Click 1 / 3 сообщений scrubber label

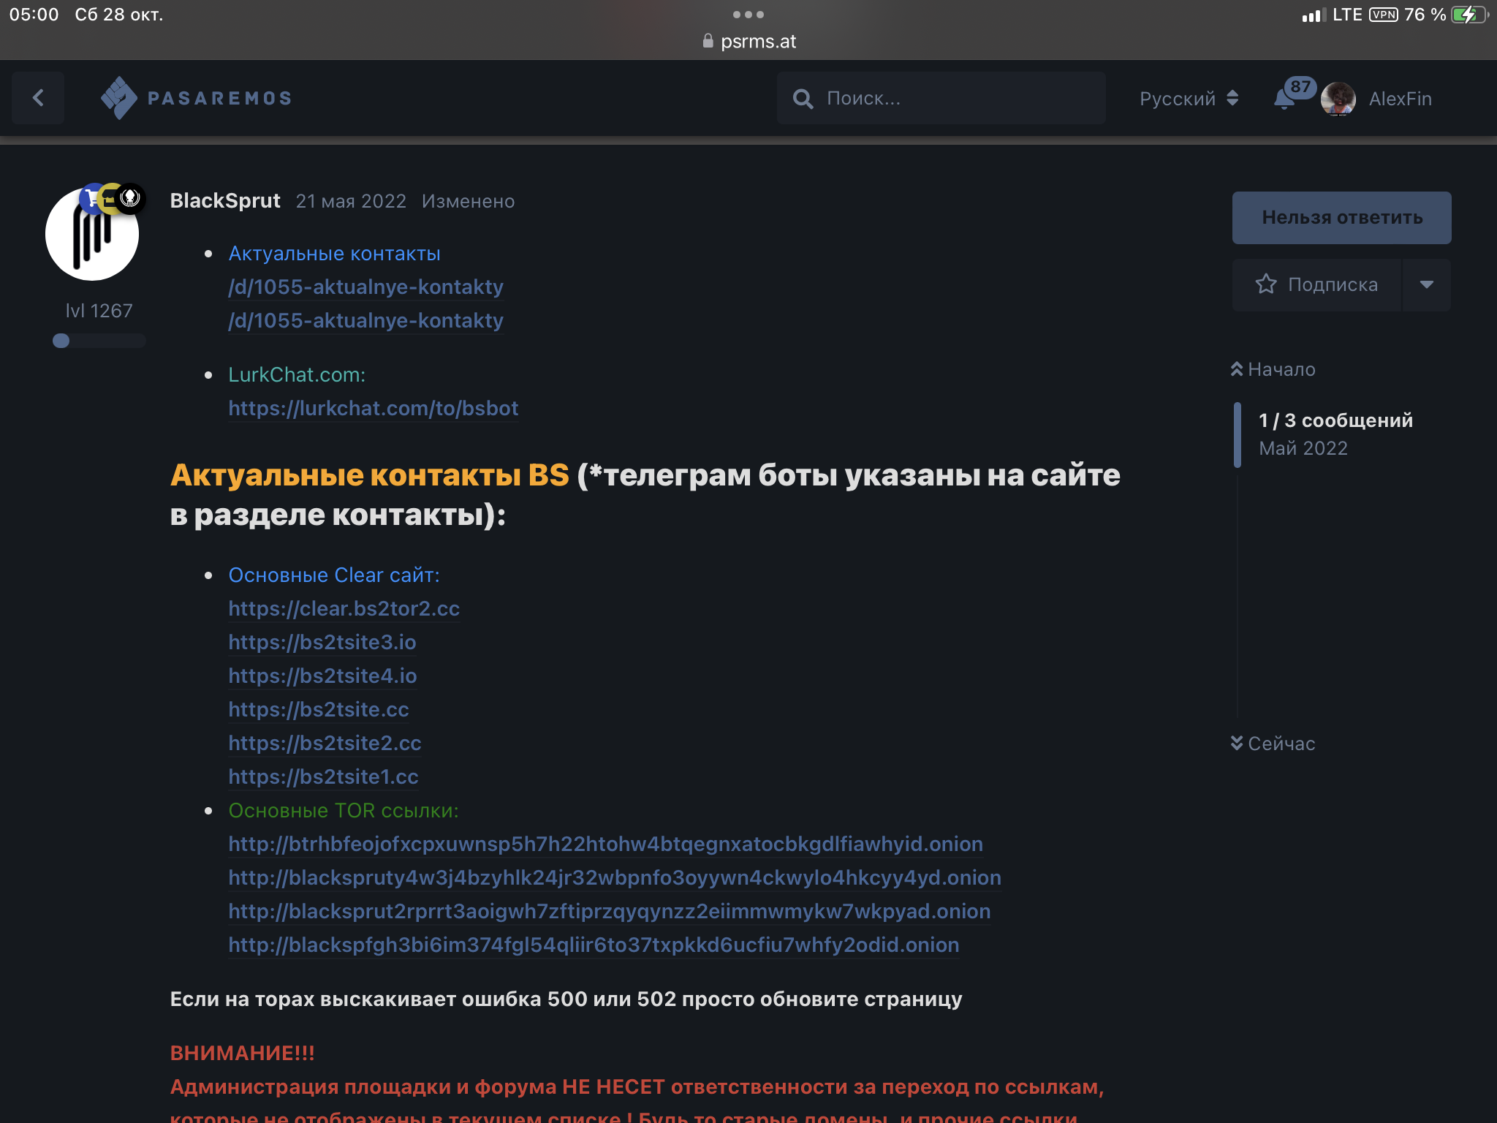point(1335,420)
